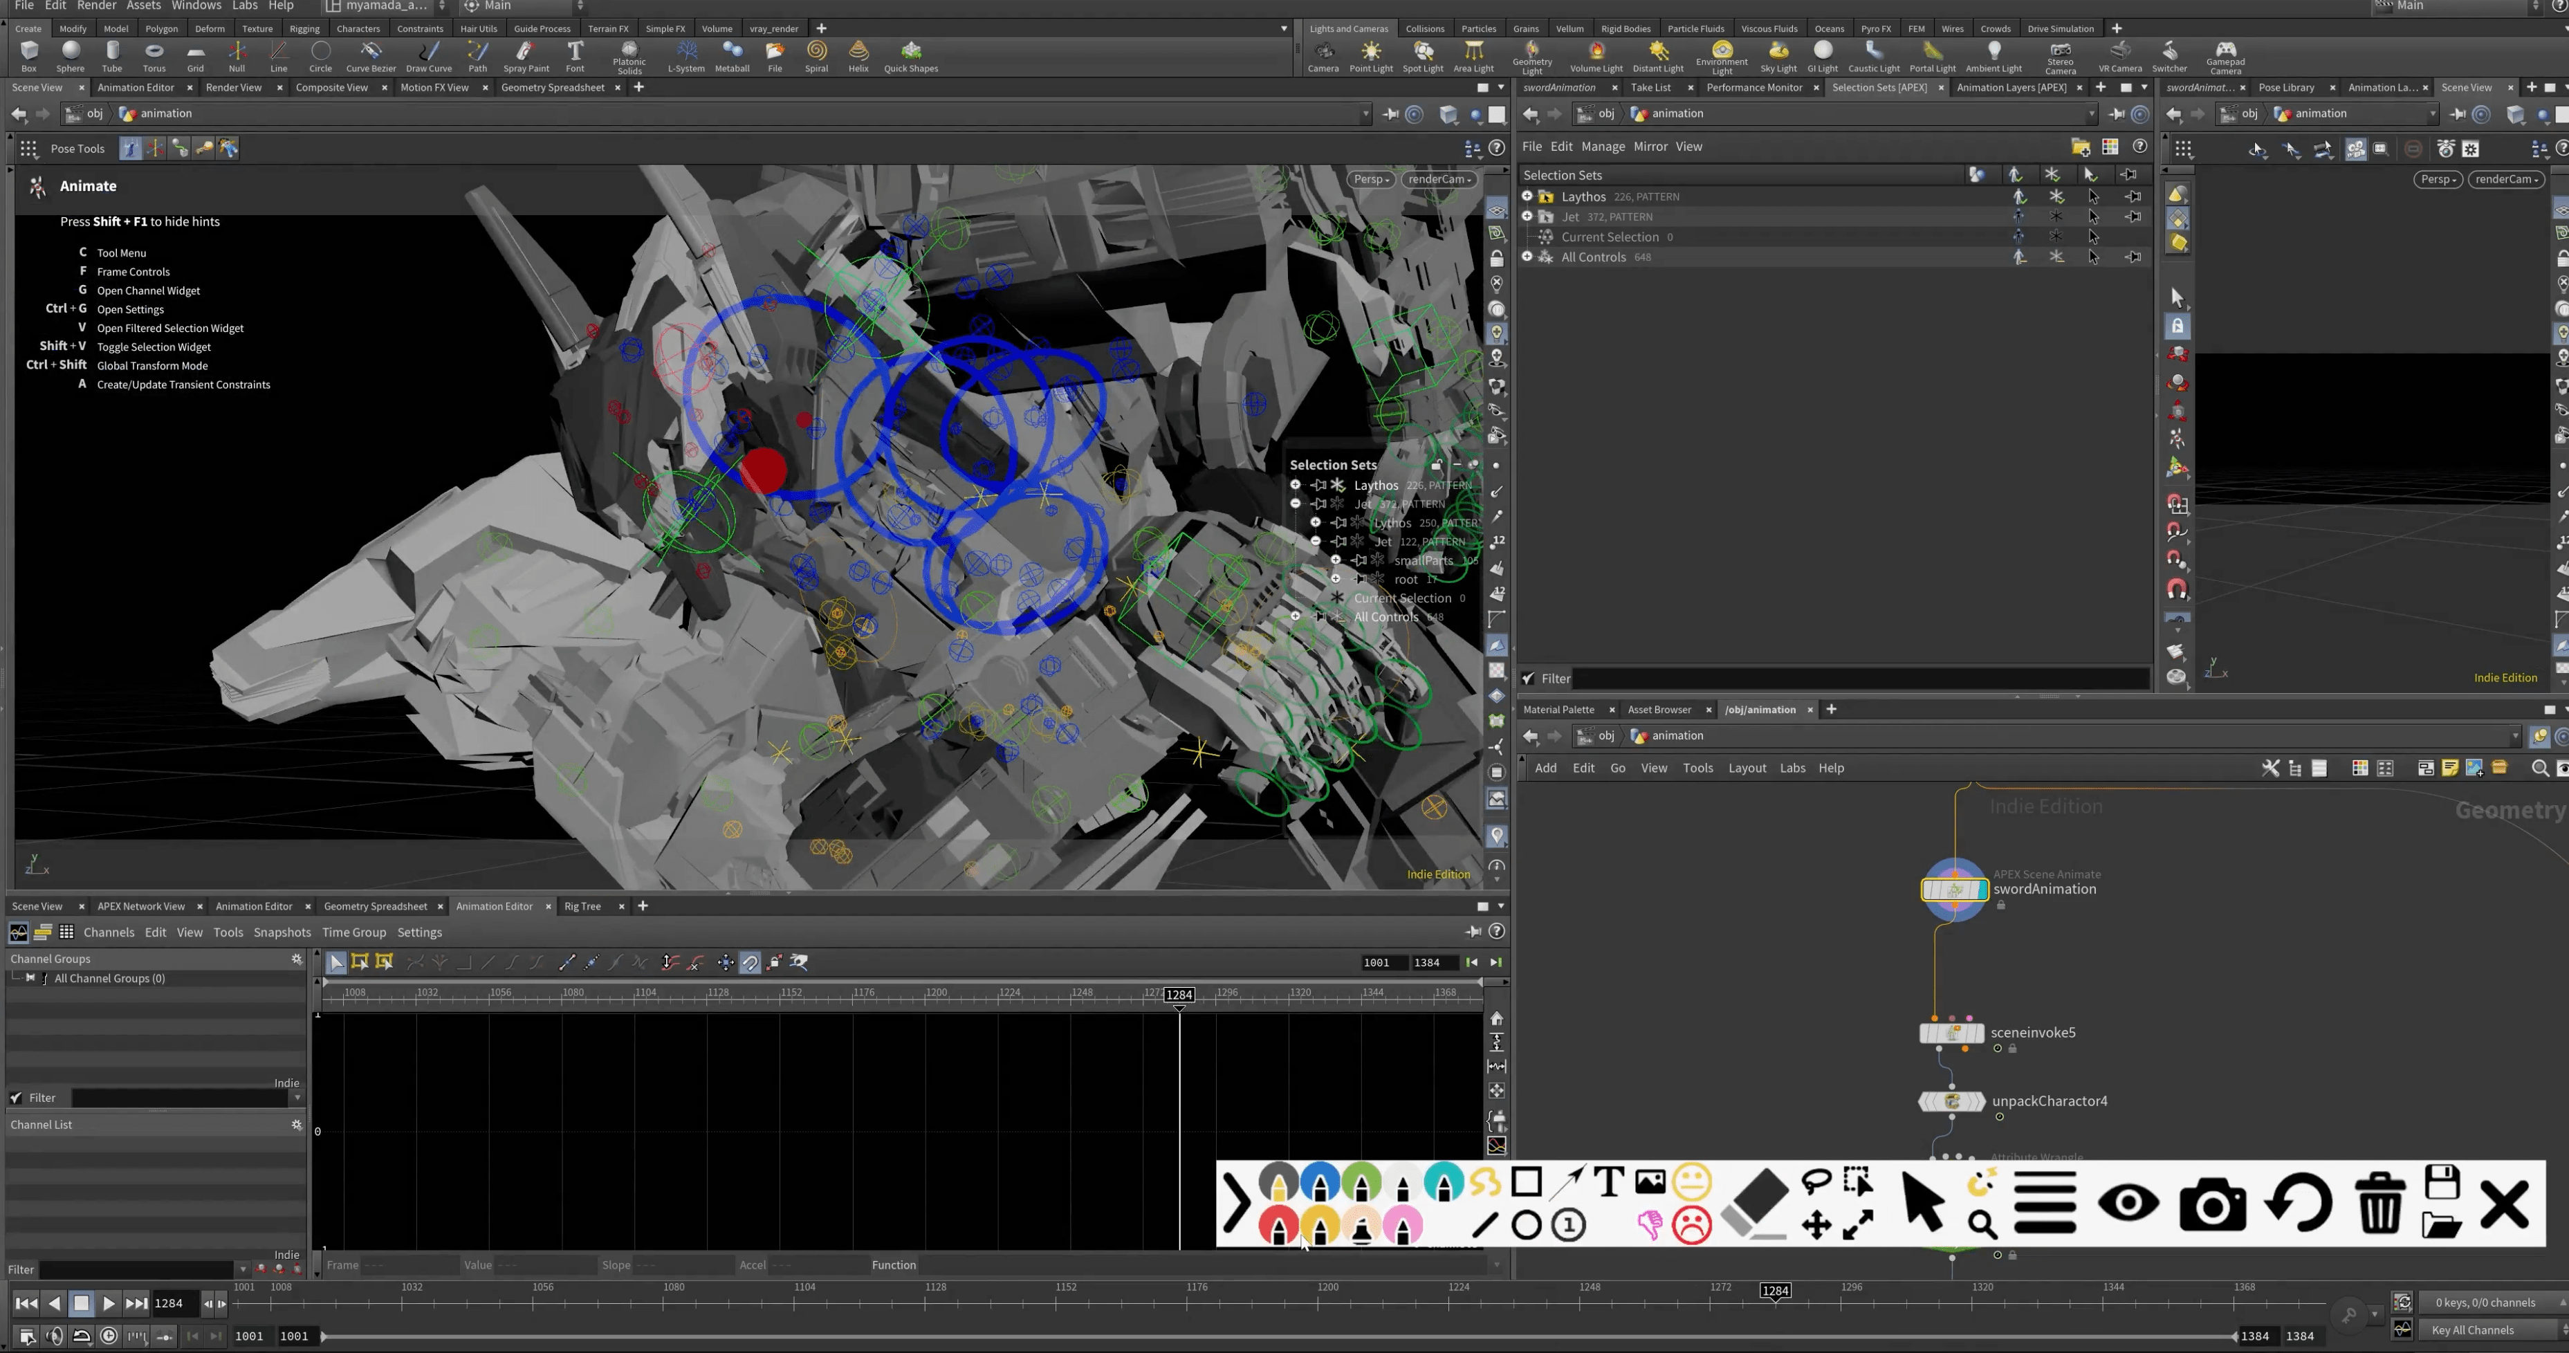Select the eraser annotation tool
This screenshot has width=2569, height=1353.
[x=1754, y=1204]
